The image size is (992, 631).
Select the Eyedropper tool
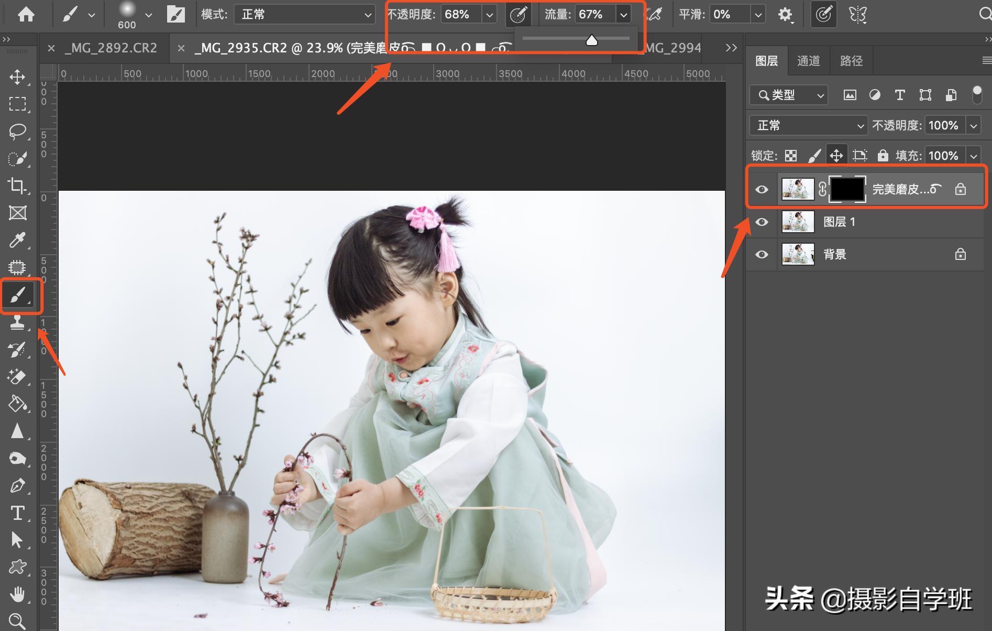tap(18, 240)
